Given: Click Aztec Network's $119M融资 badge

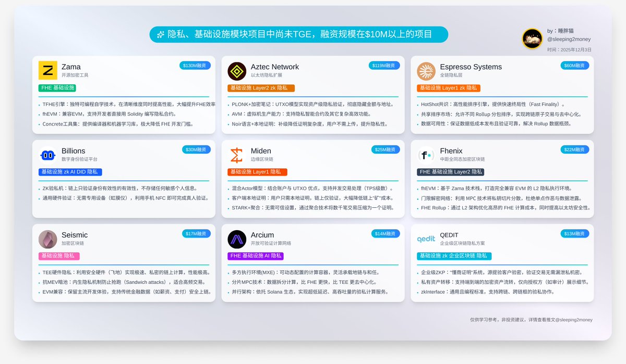Looking at the screenshot, I should pos(384,66).
